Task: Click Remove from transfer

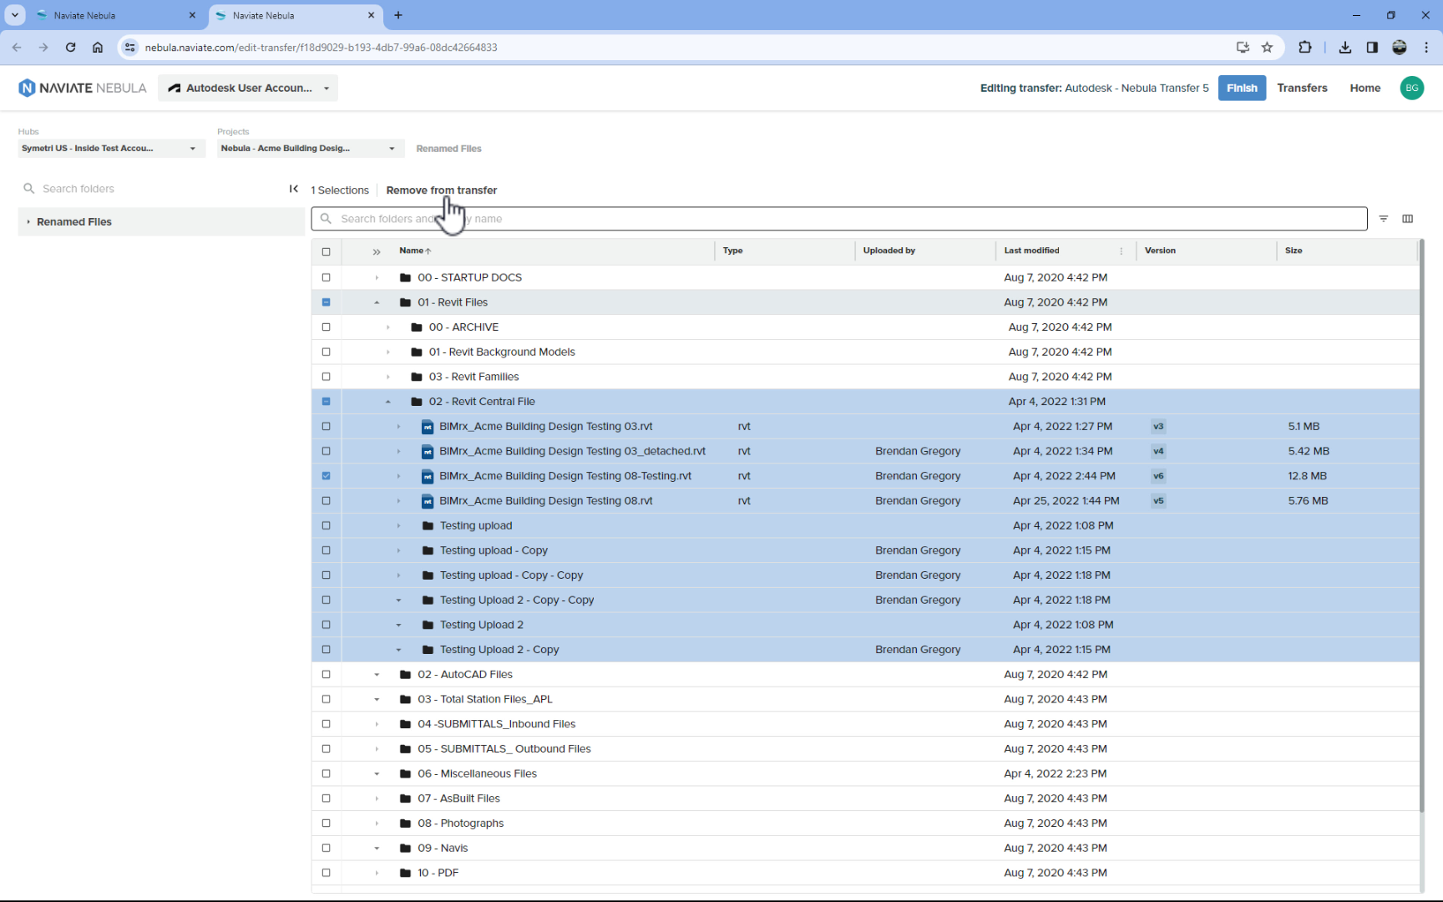Action: pyautogui.click(x=442, y=190)
